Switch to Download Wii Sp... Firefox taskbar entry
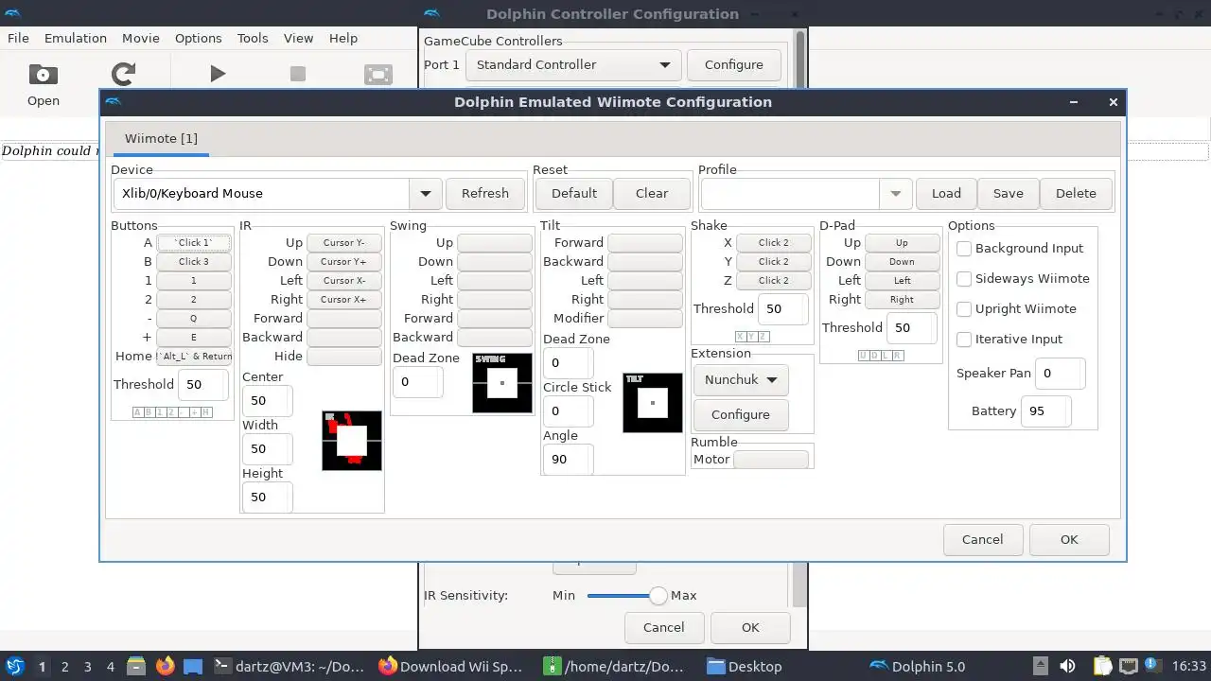This screenshot has width=1211, height=681. tap(450, 666)
